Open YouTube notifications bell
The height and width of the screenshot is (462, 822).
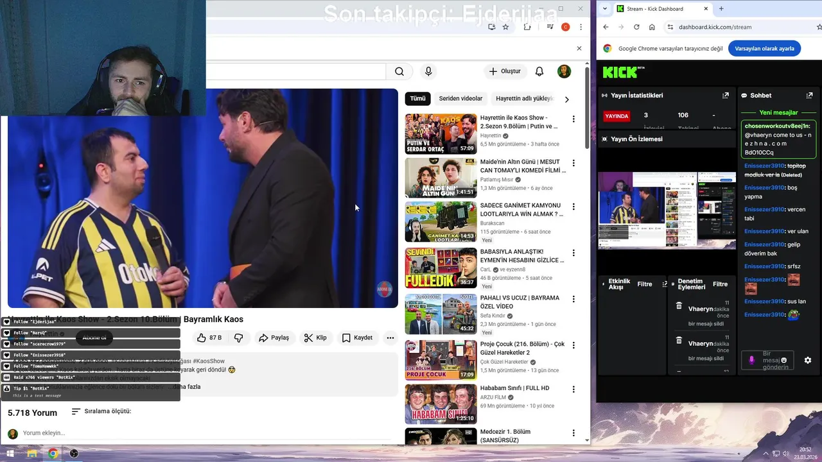coord(539,71)
